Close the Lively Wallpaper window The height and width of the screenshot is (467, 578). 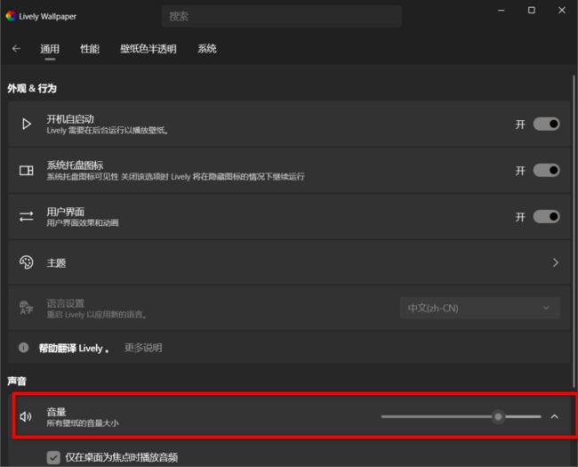pos(562,11)
